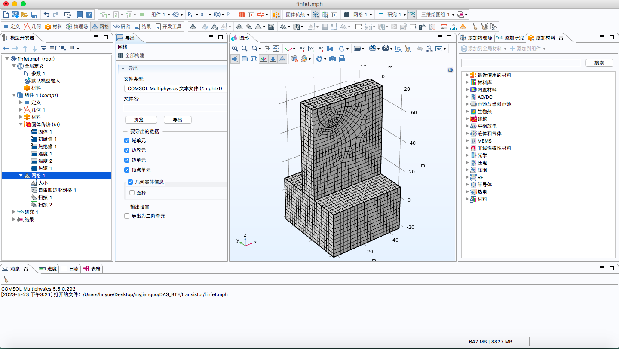
Task: Toggle grid display in graphics toolbar
Action: pyautogui.click(x=273, y=59)
